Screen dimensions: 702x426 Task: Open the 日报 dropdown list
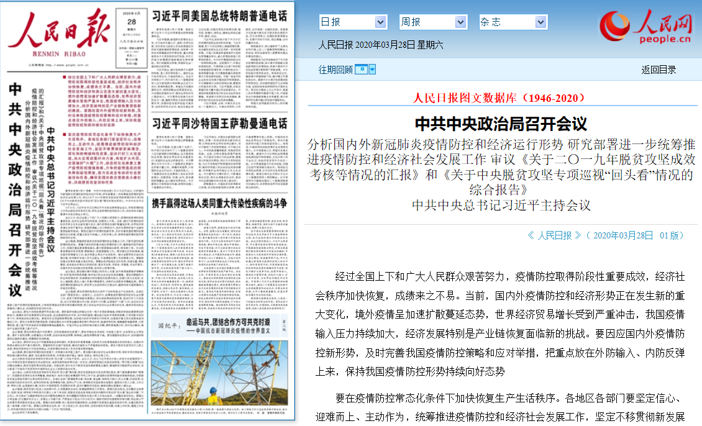[353, 22]
